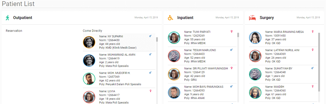Select the LATIFAH NURUL AINI avatar
Image resolution: width=326 pixels, height=104 pixels.
coord(255,56)
